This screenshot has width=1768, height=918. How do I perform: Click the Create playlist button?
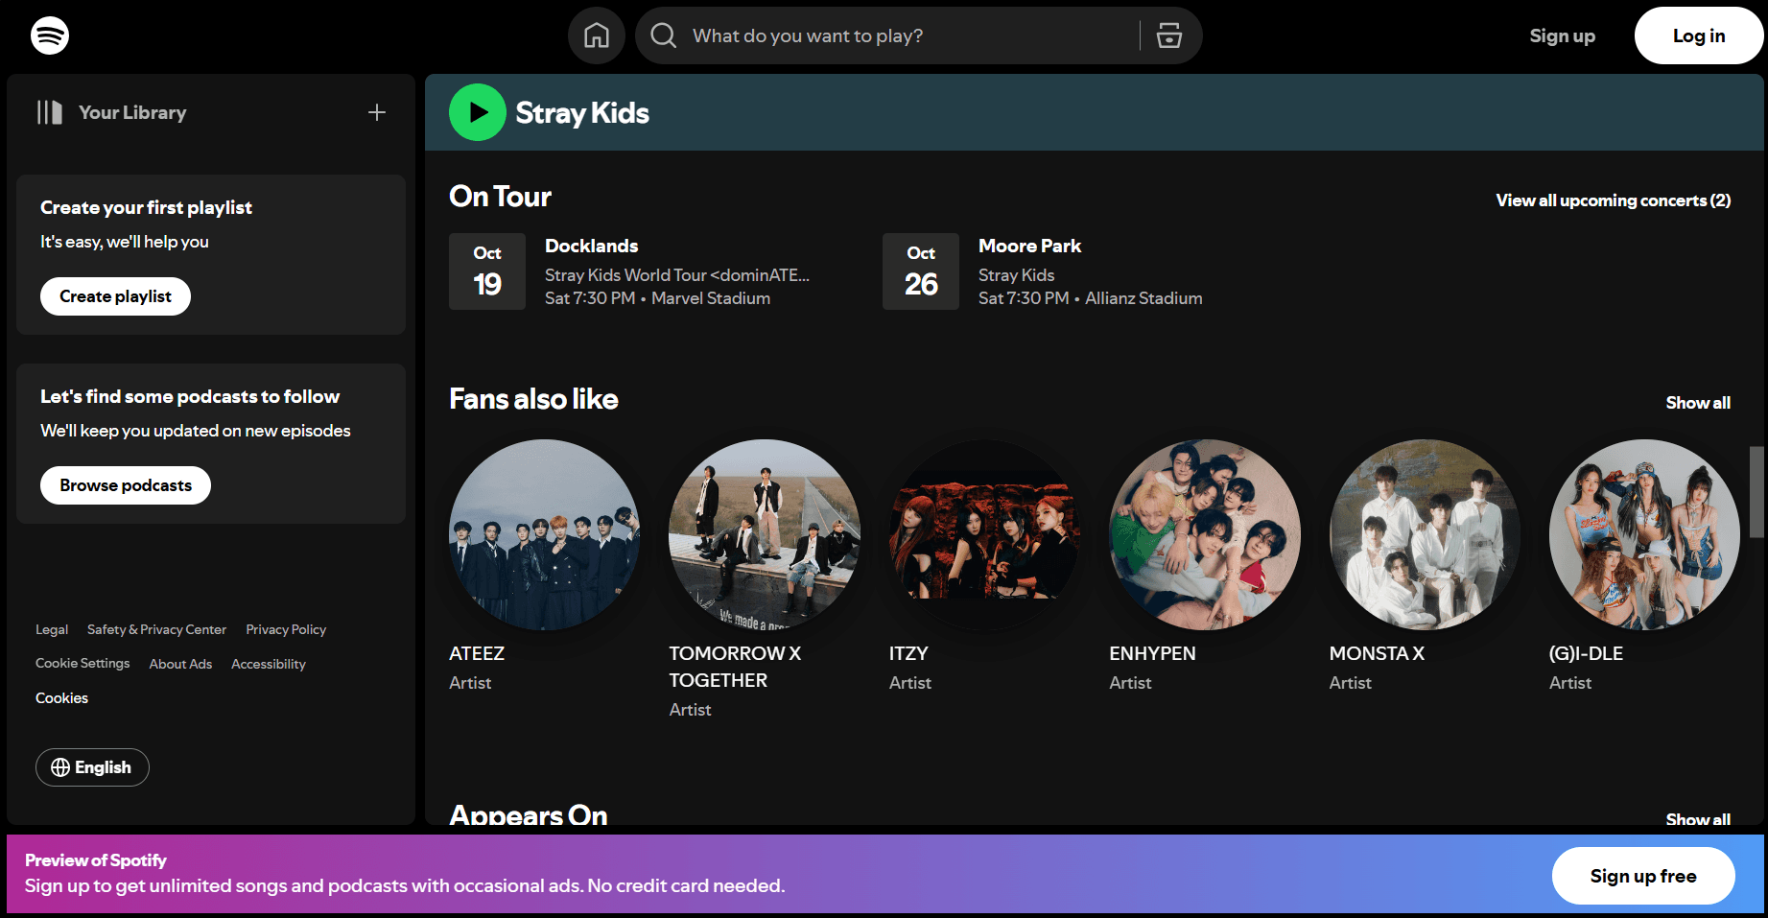tap(115, 296)
